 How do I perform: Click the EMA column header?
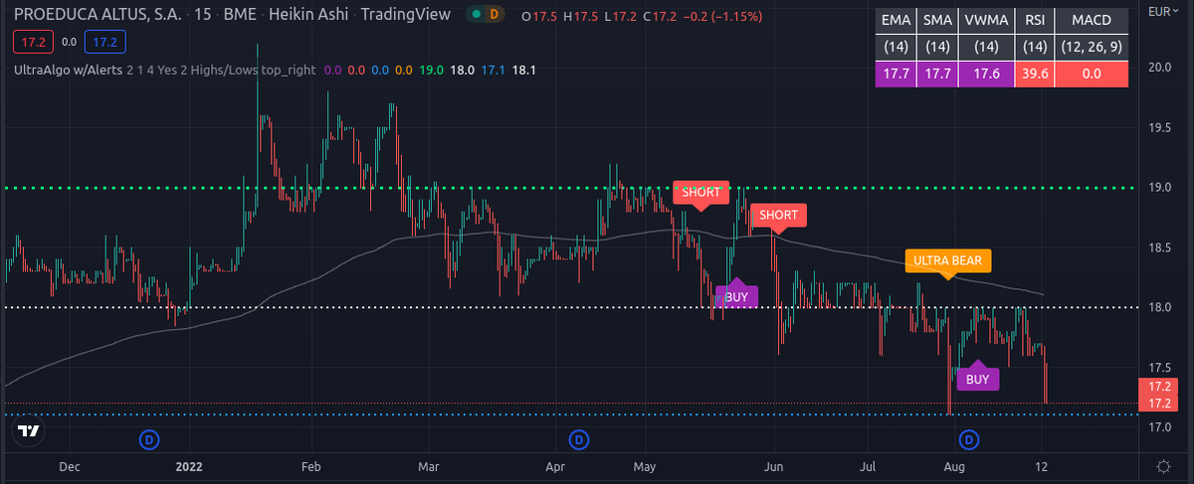click(897, 21)
